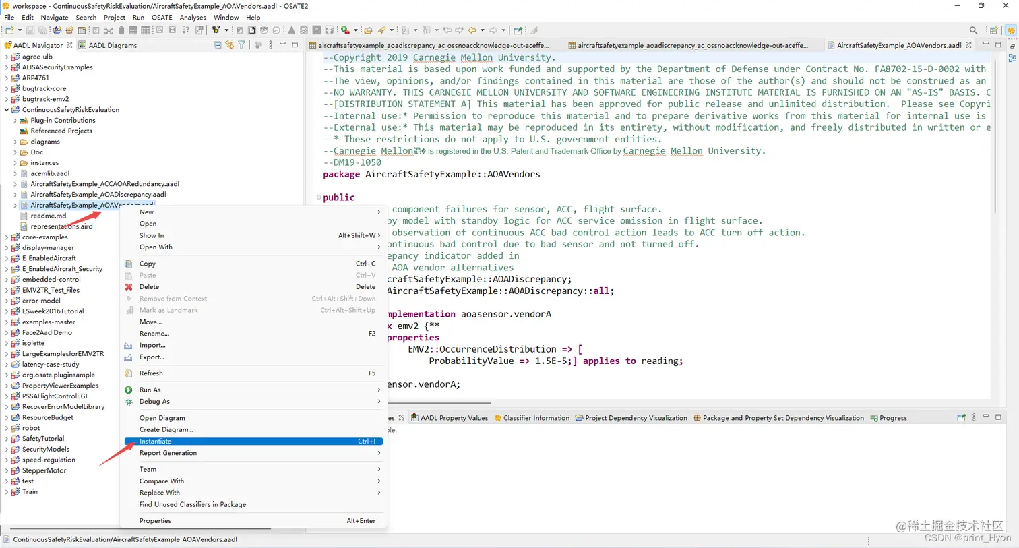Expand the Plug-in Contributions node
Image resolution: width=1019 pixels, height=548 pixels.
click(16, 121)
